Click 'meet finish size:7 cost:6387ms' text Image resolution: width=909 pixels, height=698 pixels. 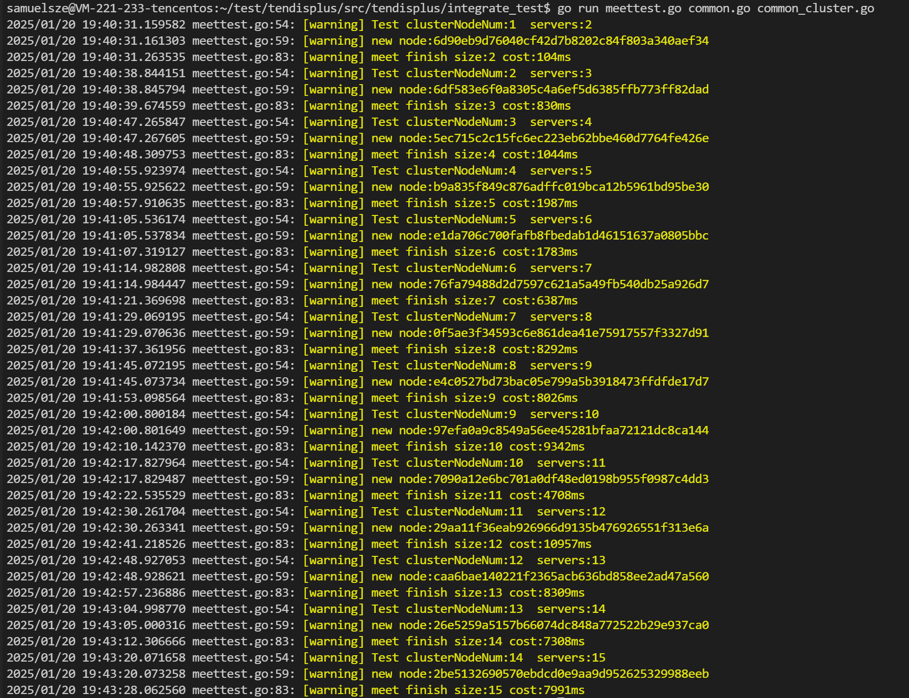[474, 301]
